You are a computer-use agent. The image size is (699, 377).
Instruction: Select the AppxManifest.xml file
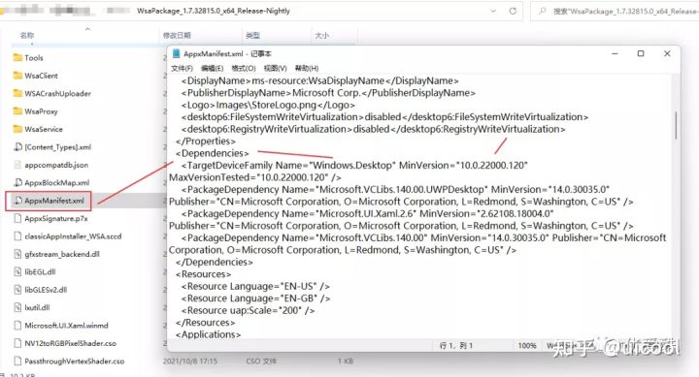coord(49,201)
